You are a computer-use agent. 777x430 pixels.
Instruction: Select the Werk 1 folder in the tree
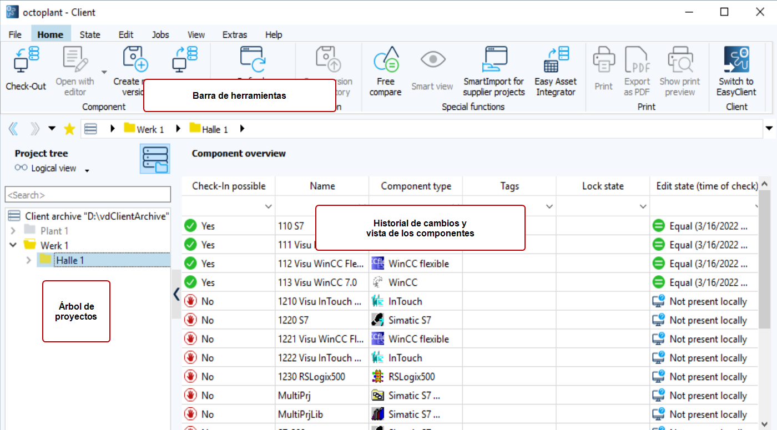click(x=47, y=245)
